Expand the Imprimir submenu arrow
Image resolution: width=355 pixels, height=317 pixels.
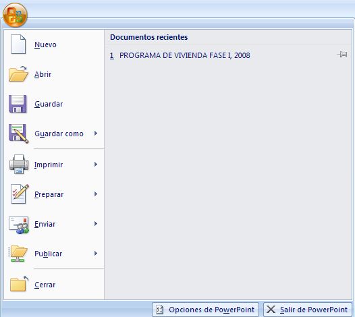(96, 165)
